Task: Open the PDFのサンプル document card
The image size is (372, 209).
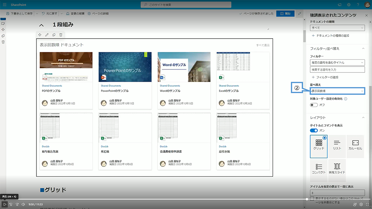Action: 66,81
